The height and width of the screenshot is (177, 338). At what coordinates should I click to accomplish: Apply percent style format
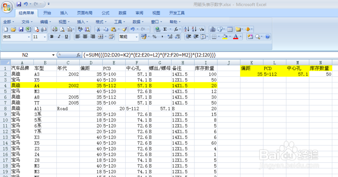coord(154,37)
